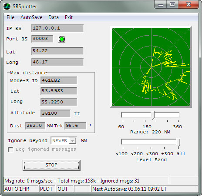Viewport: 202px width, 196px height.
Task: Open the AutoSave menu
Action: coord(31,17)
